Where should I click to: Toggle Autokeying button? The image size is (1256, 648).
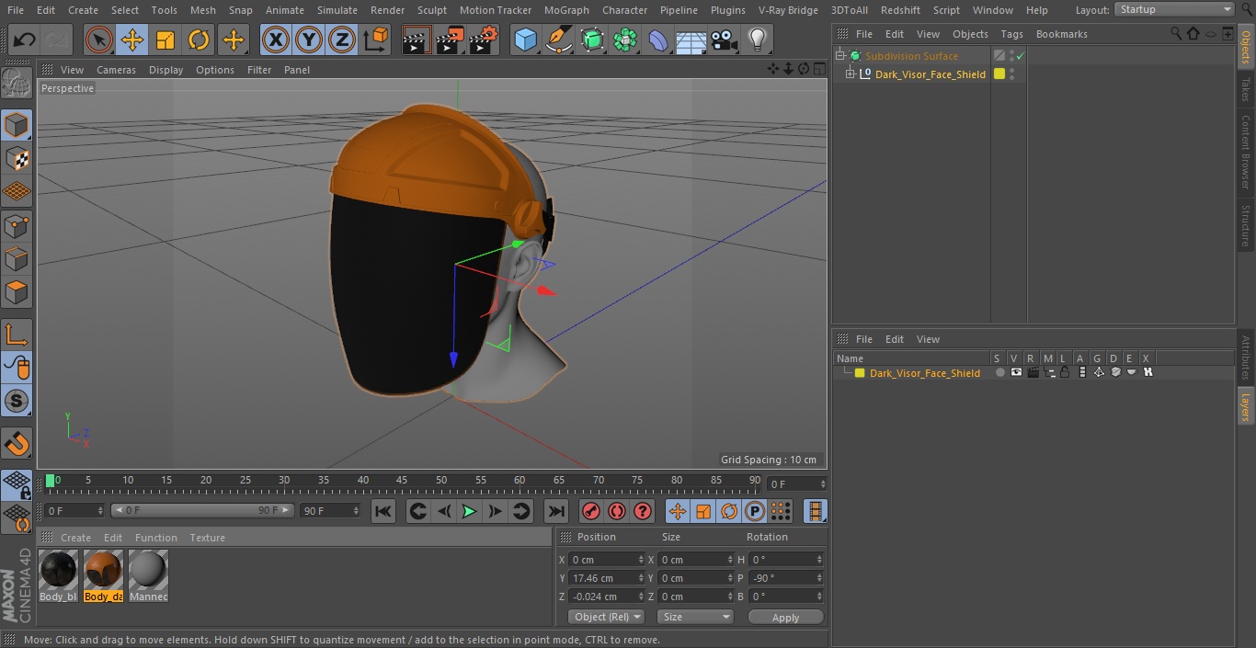coord(617,511)
